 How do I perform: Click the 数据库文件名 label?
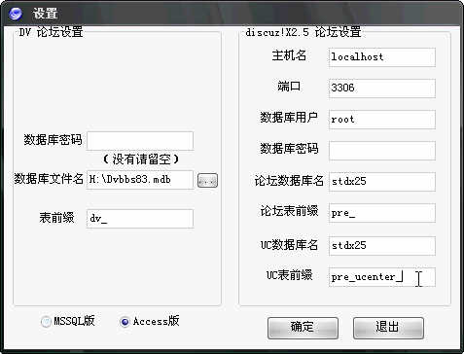click(49, 179)
